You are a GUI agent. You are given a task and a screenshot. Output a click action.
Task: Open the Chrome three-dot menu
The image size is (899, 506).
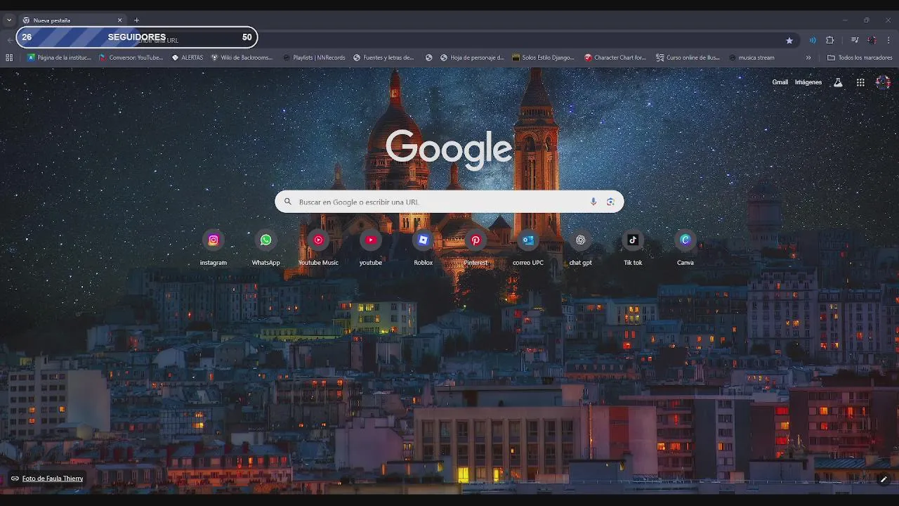click(x=888, y=40)
